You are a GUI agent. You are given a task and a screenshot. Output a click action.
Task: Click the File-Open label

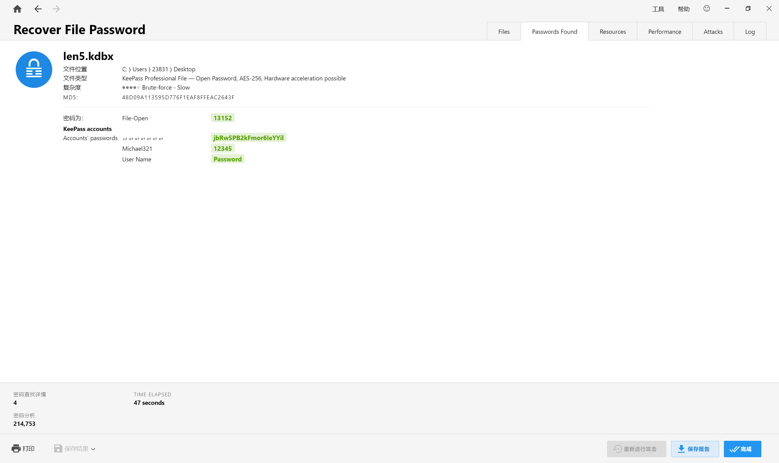pyautogui.click(x=135, y=118)
